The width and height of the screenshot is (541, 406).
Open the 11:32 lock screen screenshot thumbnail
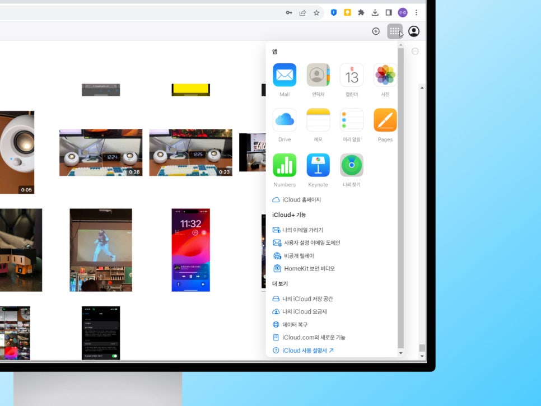click(191, 250)
